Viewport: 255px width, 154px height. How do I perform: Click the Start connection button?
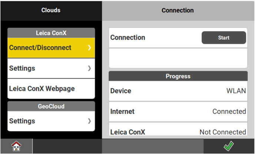click(223, 37)
